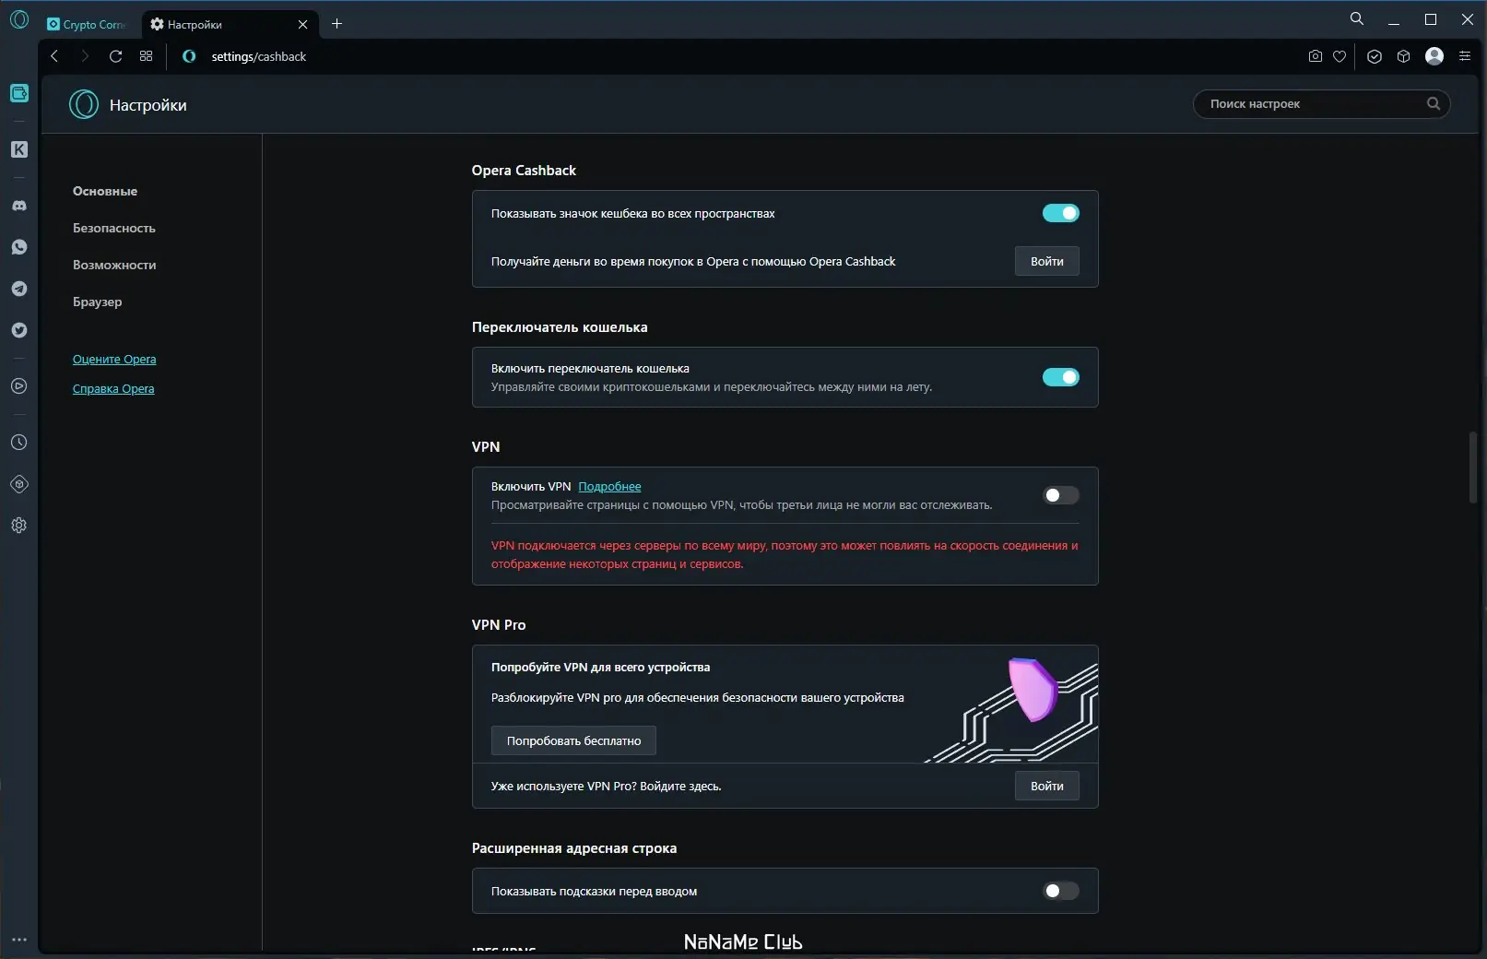Click the Расширенная адресная строка heading
Screen dimensions: 1487x959
(574, 848)
